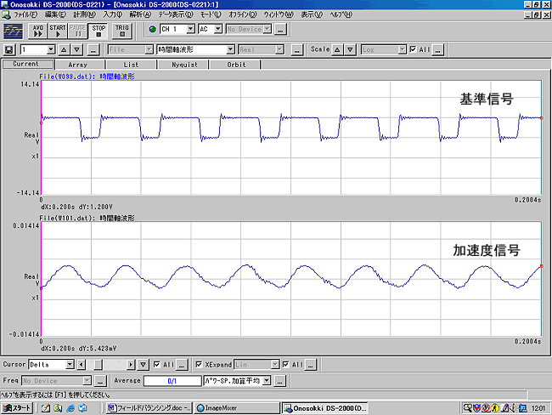This screenshot has height=415, width=552.
Task: Click the STOP measurement button
Action: pos(99,31)
